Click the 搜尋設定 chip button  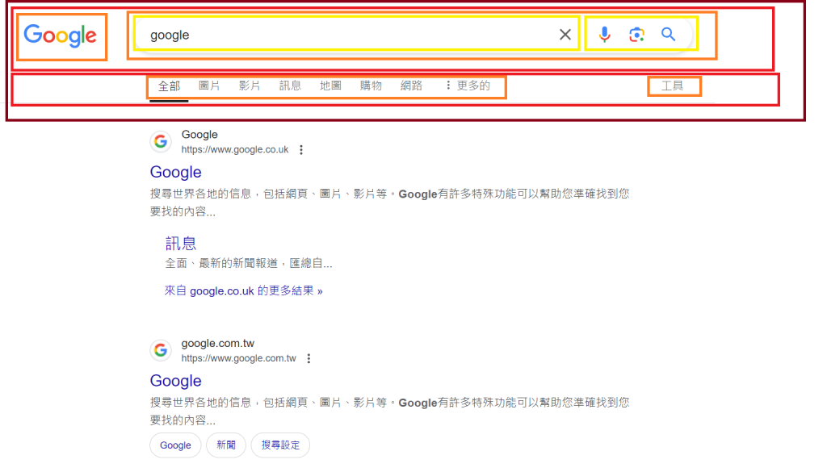[280, 445]
